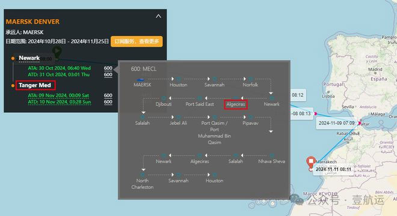Click Tanger Med ATD 10 Nov 2024 time

pos(60,102)
